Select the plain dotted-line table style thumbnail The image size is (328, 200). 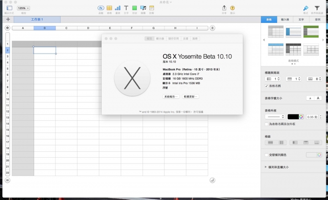(311, 49)
